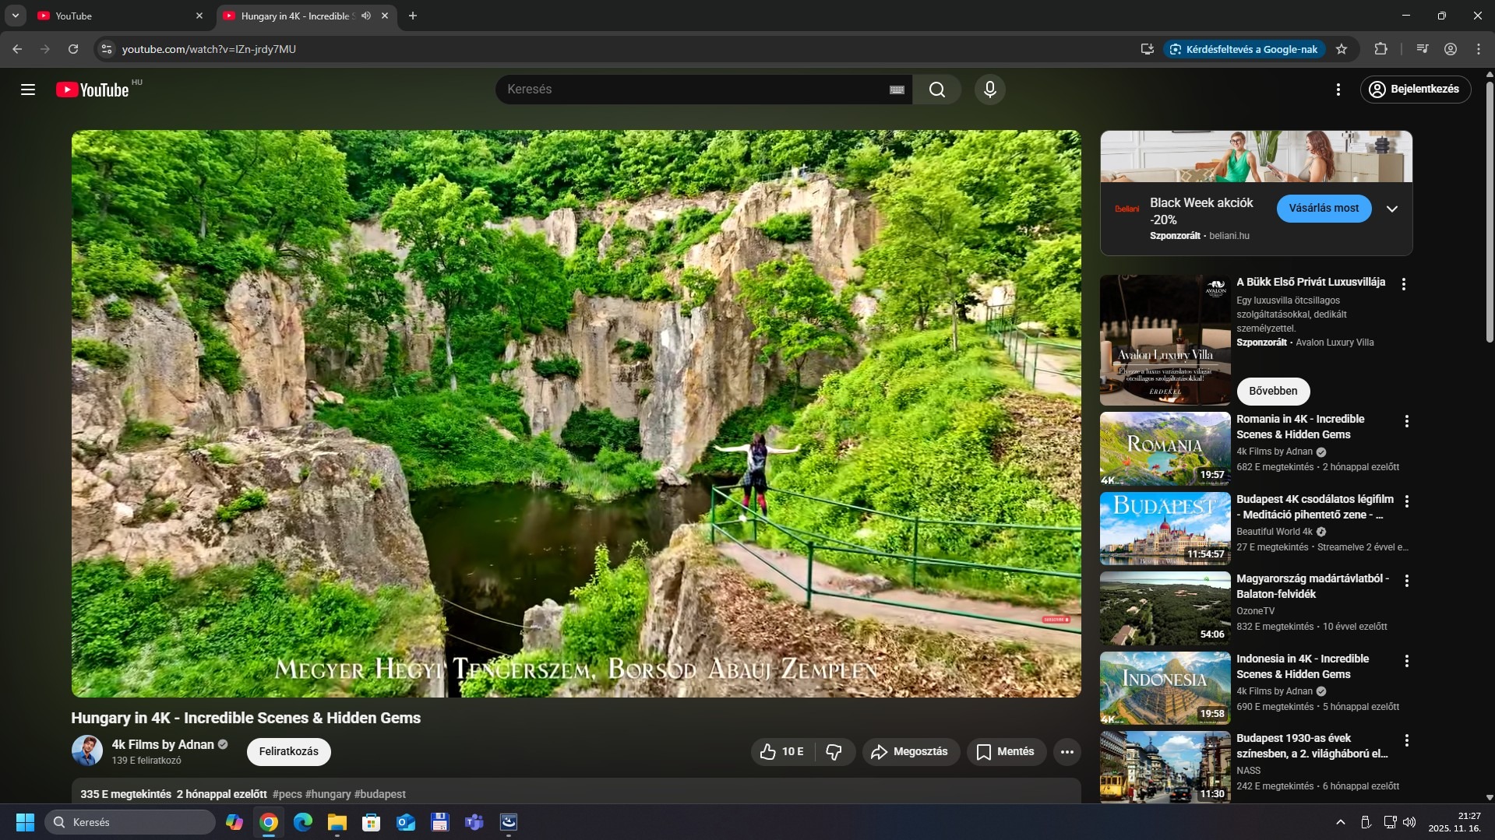Open the browser Extensions puzzle icon
Screen dimensions: 1495x840
click(1380, 49)
